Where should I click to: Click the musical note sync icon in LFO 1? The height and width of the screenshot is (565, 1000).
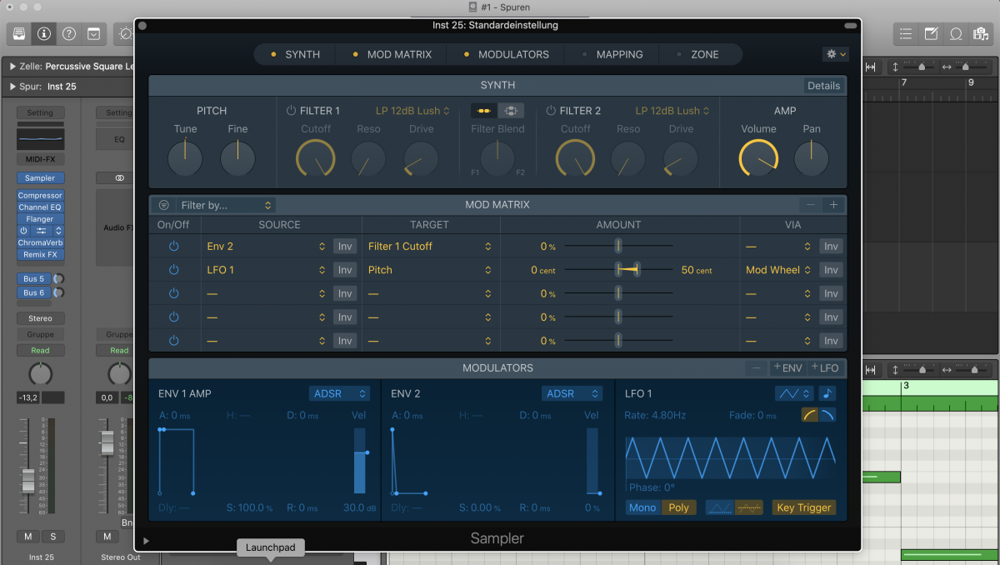click(x=827, y=392)
